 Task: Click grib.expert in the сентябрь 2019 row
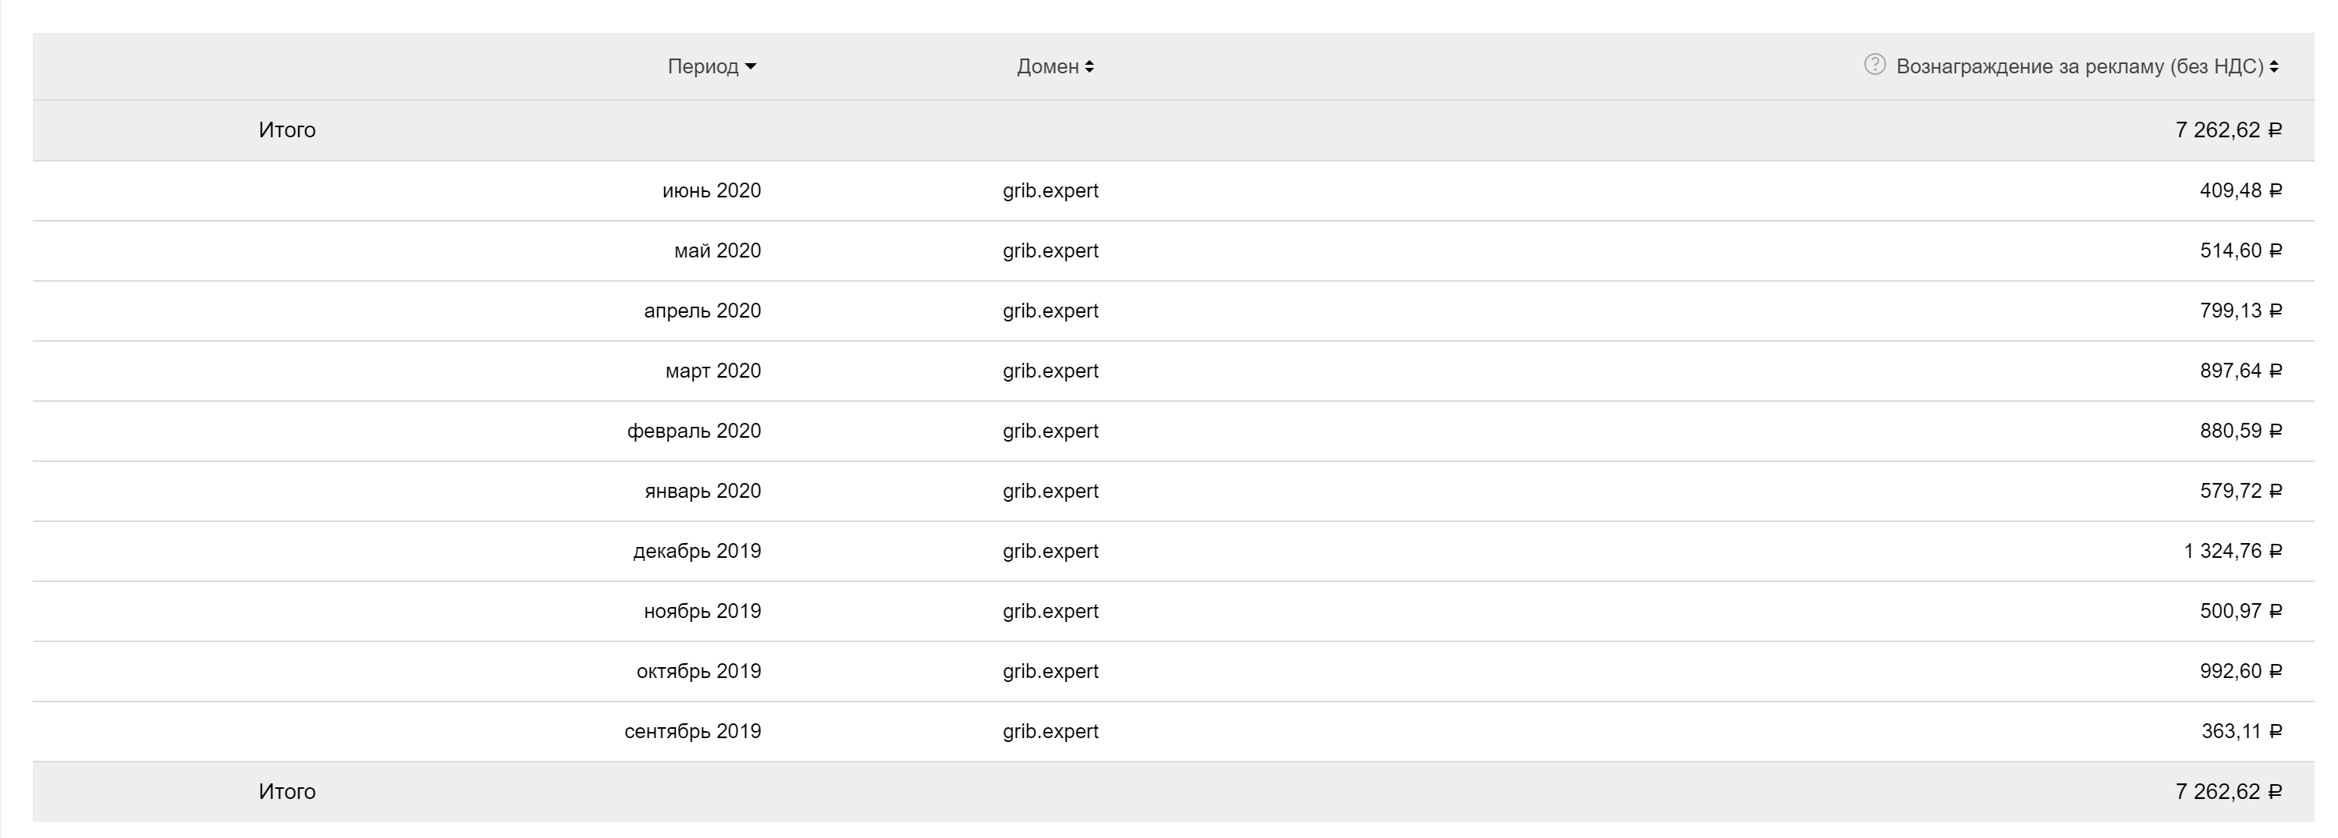(x=1050, y=731)
